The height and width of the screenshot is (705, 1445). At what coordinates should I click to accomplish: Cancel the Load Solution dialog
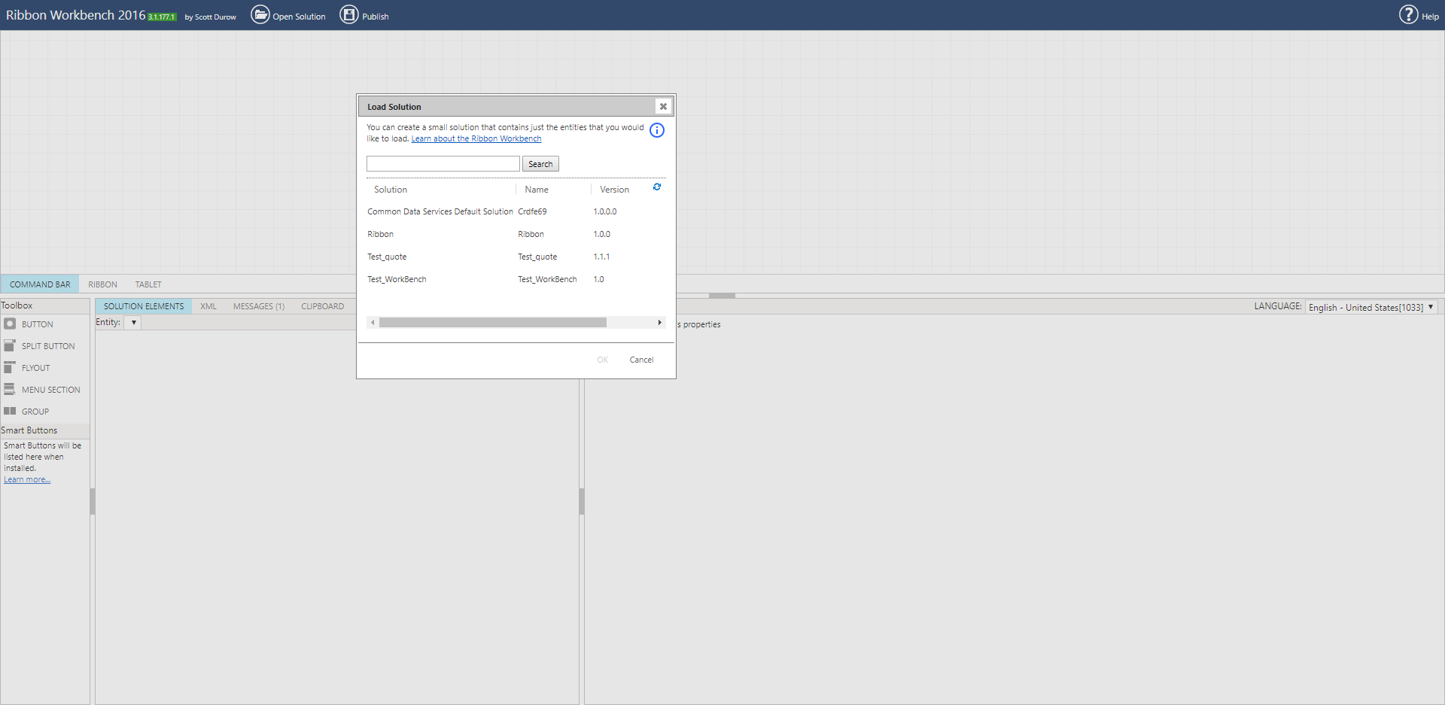coord(641,360)
